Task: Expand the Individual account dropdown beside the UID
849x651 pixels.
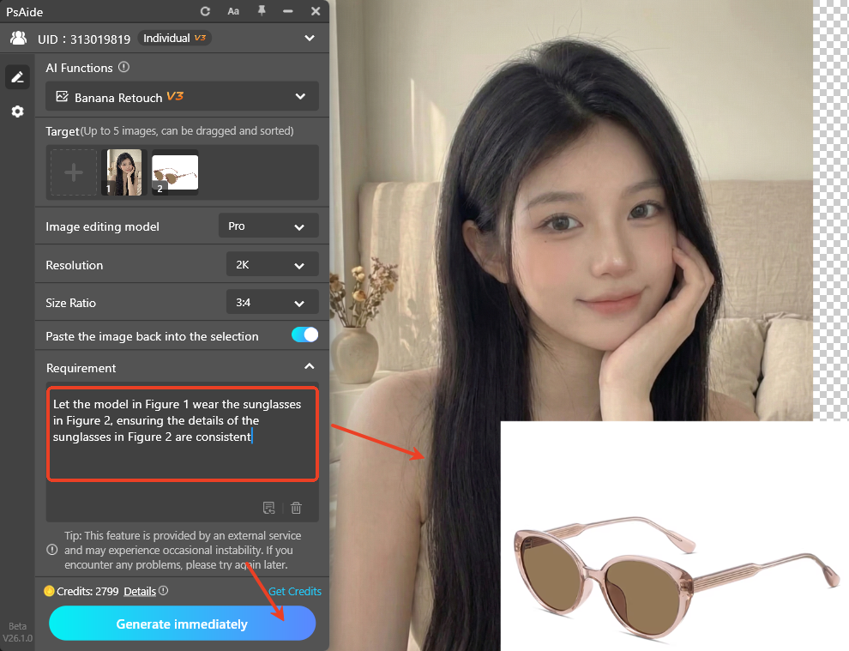Action: point(308,38)
